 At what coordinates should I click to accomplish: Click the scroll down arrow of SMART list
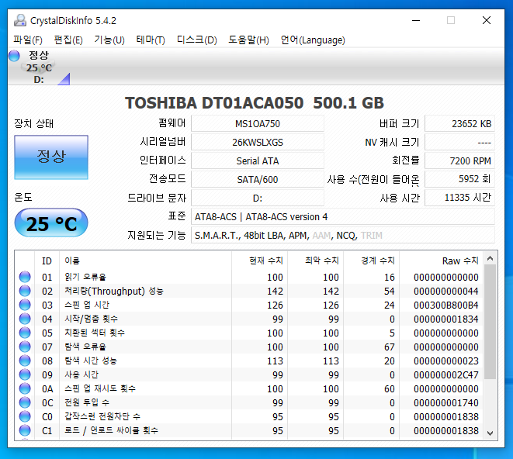coord(490,433)
